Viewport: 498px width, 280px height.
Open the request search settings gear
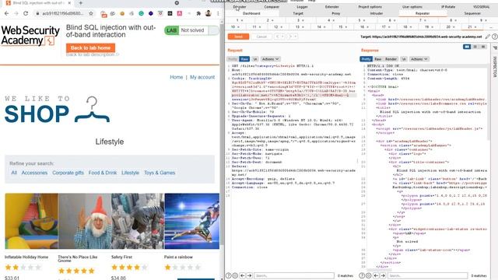[235, 275]
